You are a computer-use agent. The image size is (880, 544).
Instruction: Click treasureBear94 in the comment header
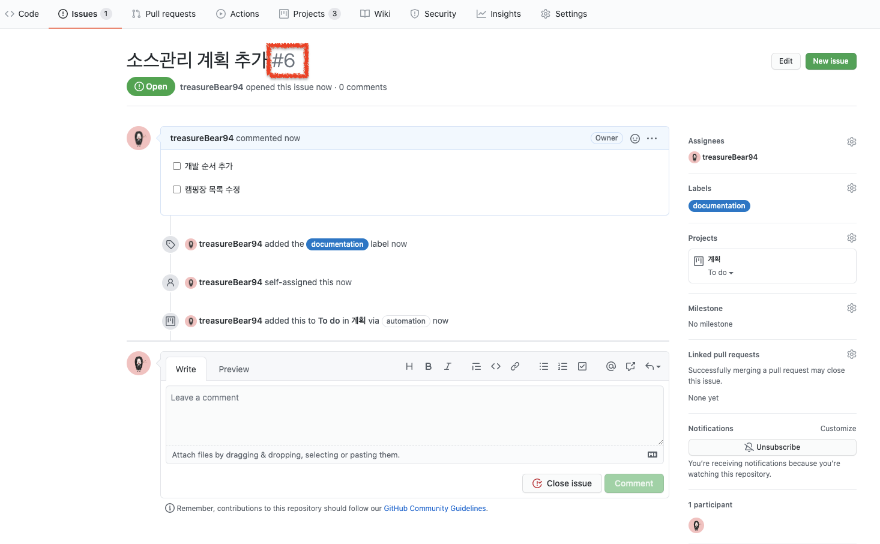202,138
